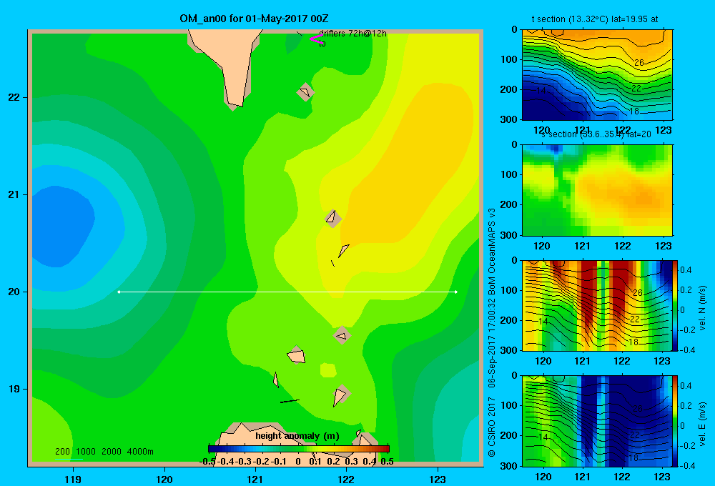Click the main map longitude label "119"

click(73, 479)
